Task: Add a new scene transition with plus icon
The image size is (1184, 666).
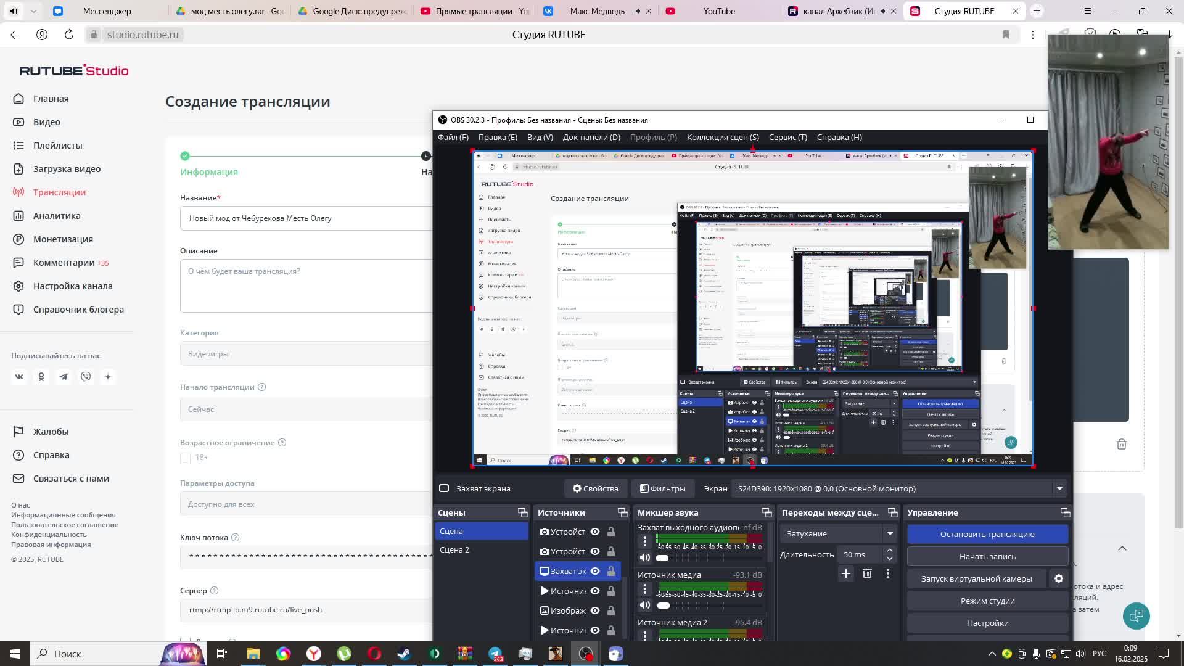Action: [x=845, y=573]
